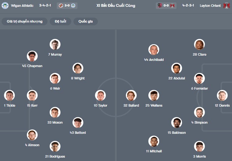This screenshot has height=161, width=232.
Task: Select Archibald's player photo
Action: tap(154, 50)
